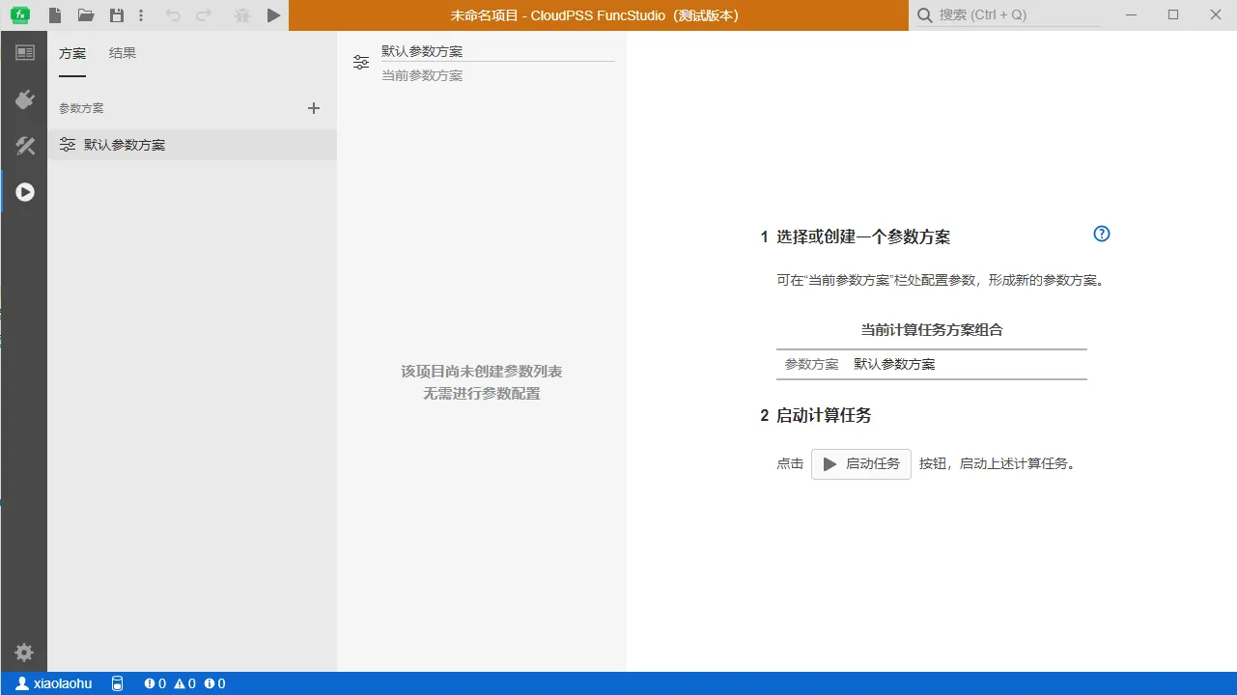
Task: Create a new project file
Action: click(55, 15)
